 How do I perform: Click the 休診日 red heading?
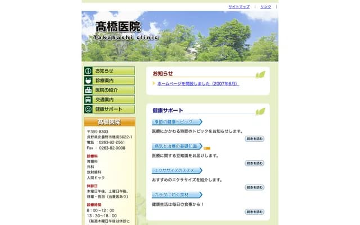click(92, 186)
